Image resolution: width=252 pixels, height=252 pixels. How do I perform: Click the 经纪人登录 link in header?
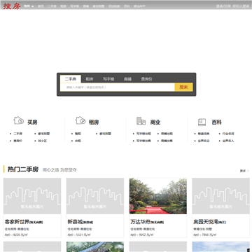click(x=241, y=6)
